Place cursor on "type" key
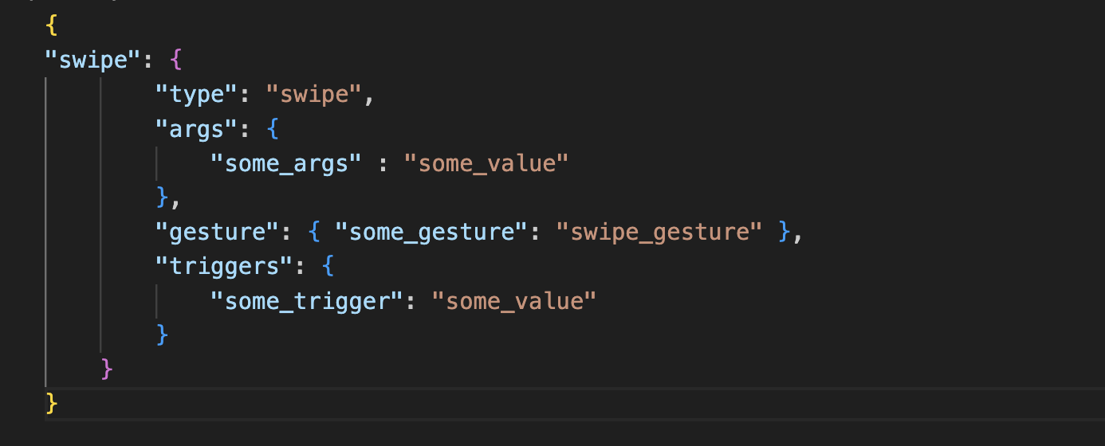Image resolution: width=1105 pixels, height=446 pixels. click(x=197, y=95)
